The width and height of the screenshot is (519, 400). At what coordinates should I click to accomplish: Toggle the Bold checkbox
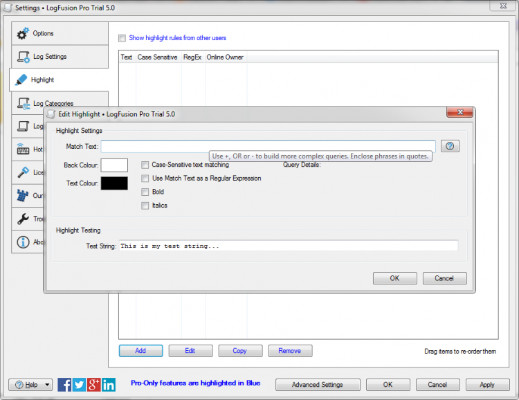pyautogui.click(x=145, y=192)
